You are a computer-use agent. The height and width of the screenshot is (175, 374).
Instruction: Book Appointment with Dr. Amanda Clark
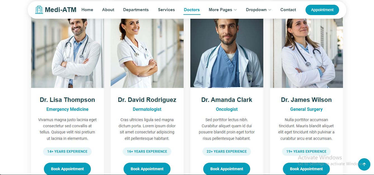tap(227, 169)
